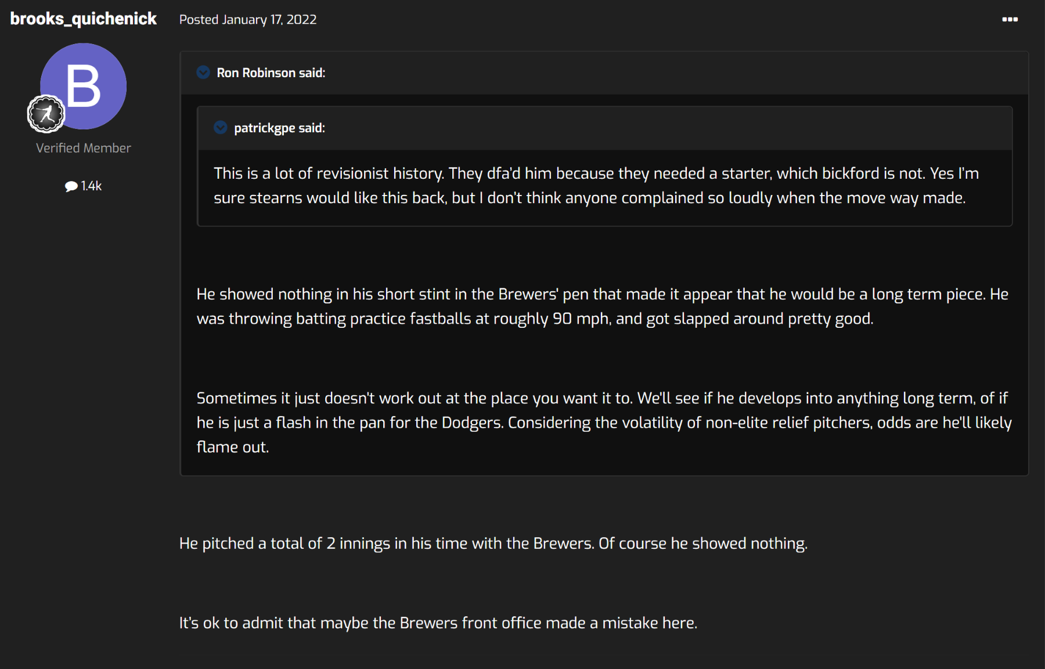Screen dimensions: 1045x669
Task: Click 'flame out.' ending Ron Robinson's quote
Action: [x=233, y=447]
